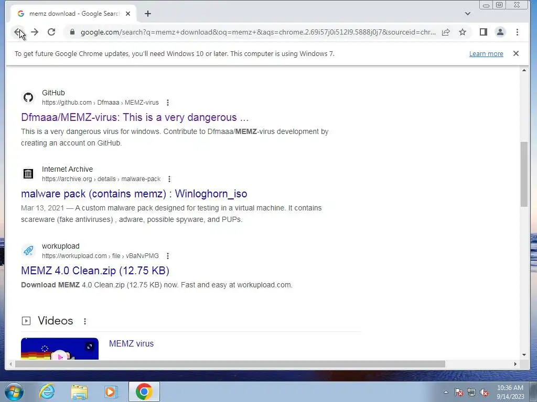The image size is (537, 402).
Task: Open the MEMZ virus video title
Action: (x=131, y=343)
